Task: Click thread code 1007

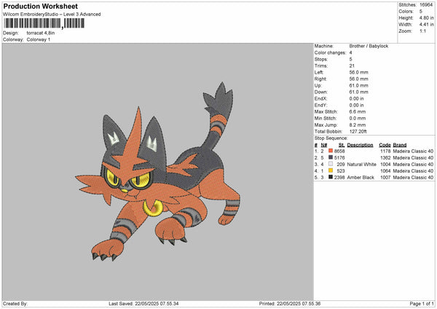Action: [x=385, y=177]
